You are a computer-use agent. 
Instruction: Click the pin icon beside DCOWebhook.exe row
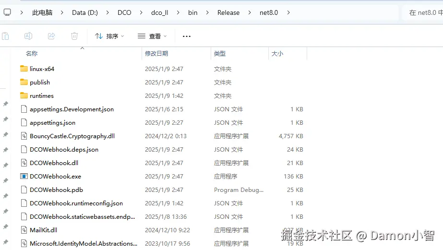[x=6, y=180]
